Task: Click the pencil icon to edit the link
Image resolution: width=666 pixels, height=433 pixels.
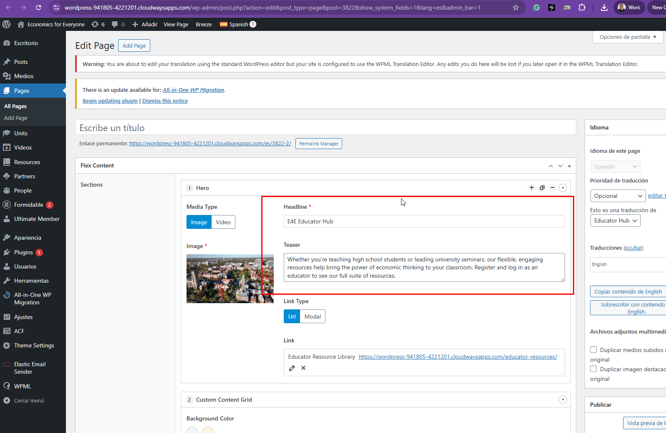Action: click(292, 368)
